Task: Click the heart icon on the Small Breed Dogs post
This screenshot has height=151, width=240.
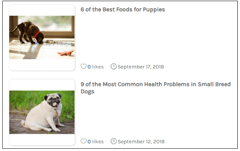Action: tap(84, 141)
